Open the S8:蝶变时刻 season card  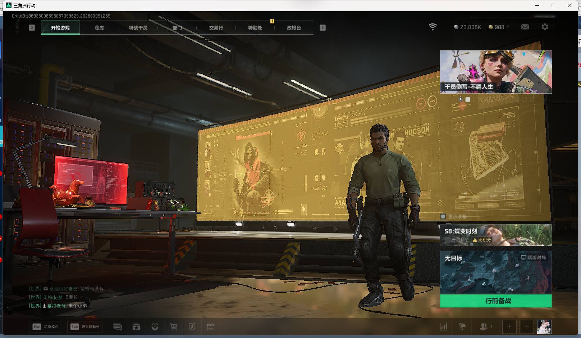click(496, 235)
